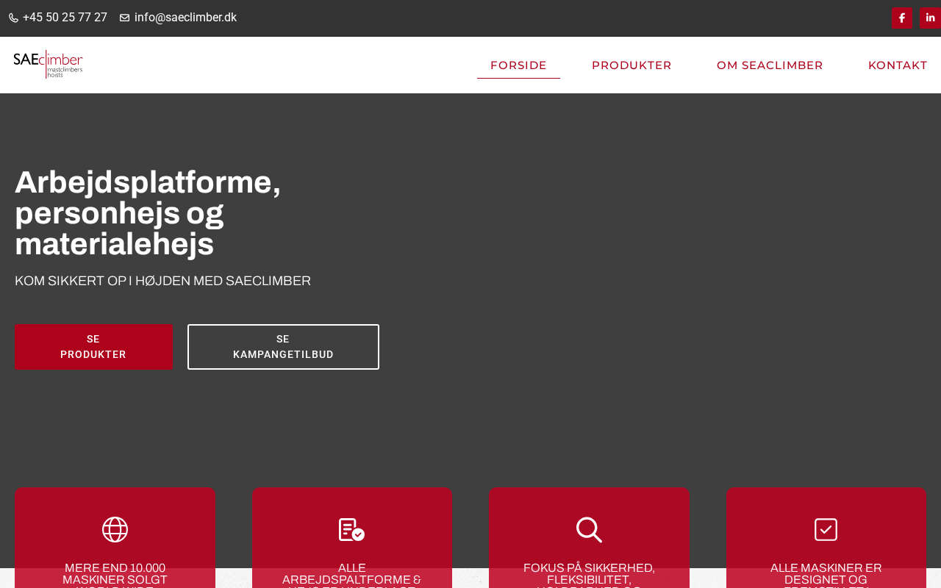The height and width of the screenshot is (588, 941).
Task: Click the Se Produkter button
Action: click(93, 347)
